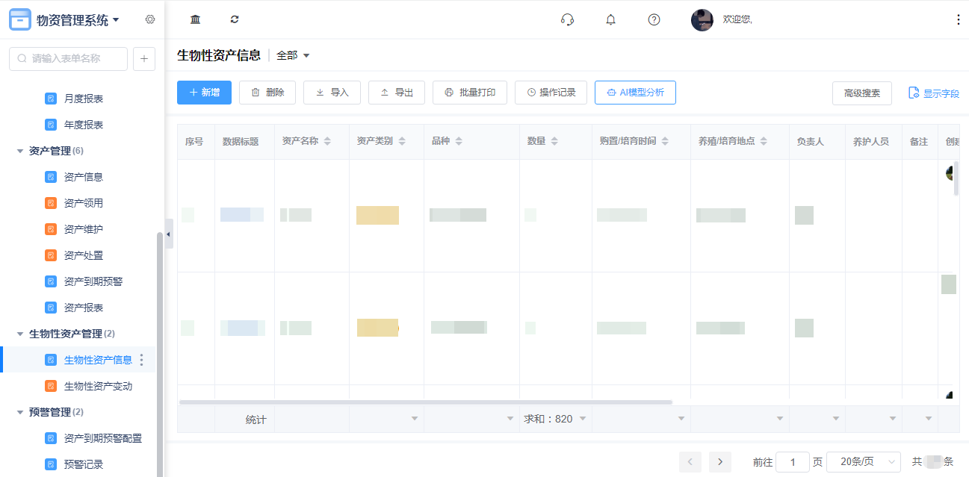This screenshot has width=969, height=477.
Task: Click the table horizontal scrollbar
Action: [426, 402]
